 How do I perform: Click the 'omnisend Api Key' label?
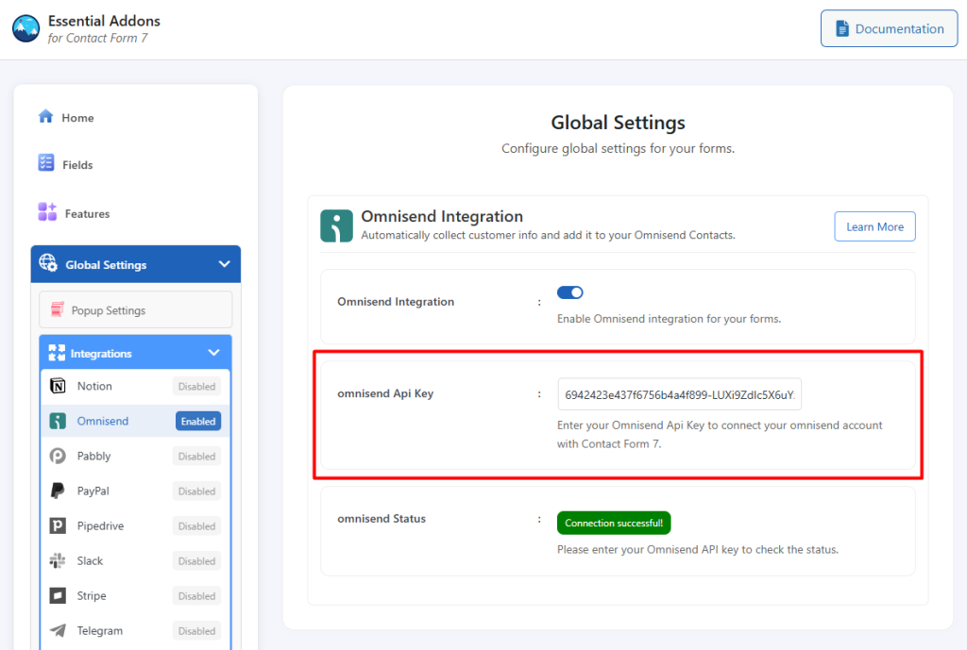pos(385,393)
